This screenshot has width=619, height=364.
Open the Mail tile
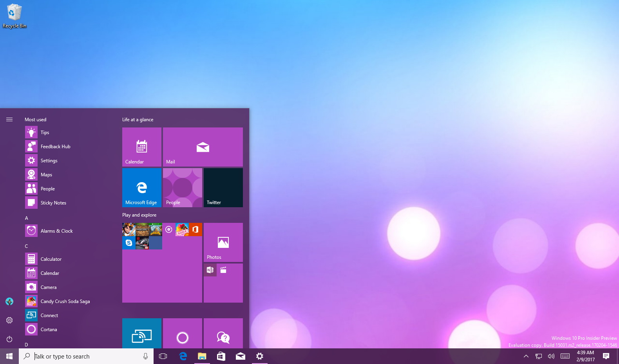click(203, 147)
